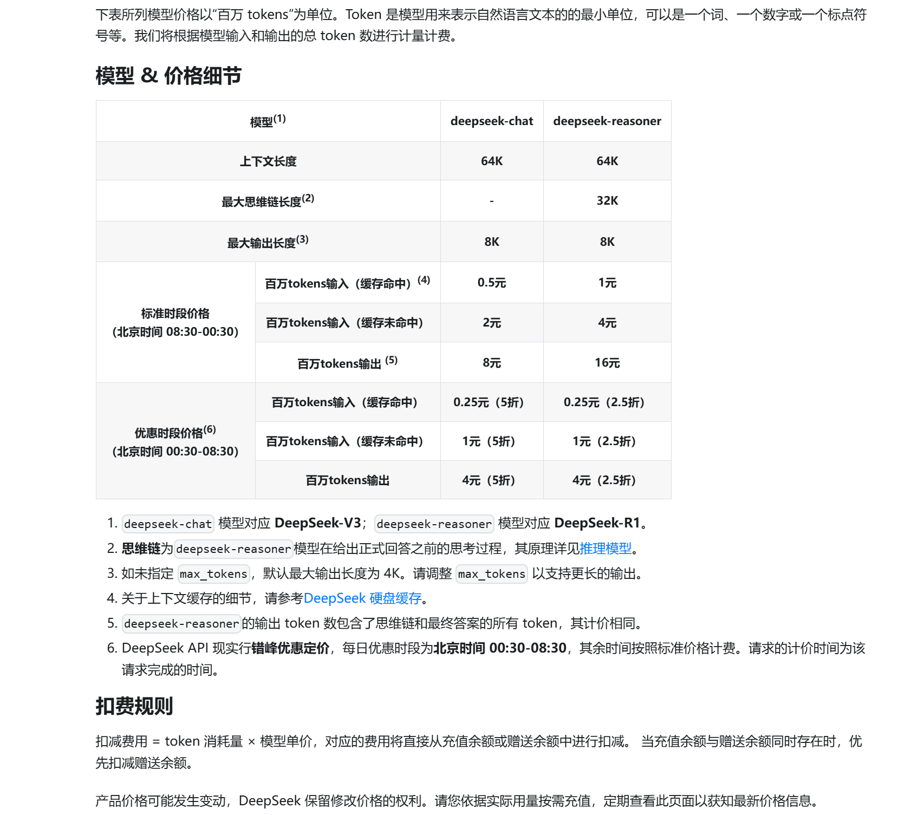
Task: Click the deepseek-reasoner code tag in footnote 2
Action: tap(233, 549)
